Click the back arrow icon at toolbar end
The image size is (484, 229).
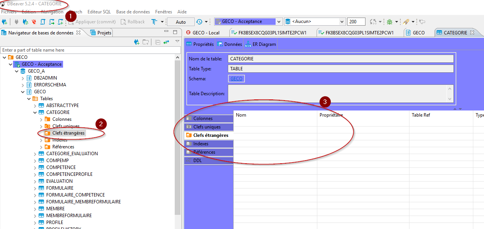click(422, 22)
